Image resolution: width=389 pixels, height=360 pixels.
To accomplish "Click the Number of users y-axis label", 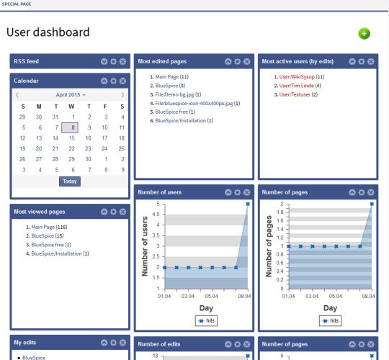I will (x=144, y=246).
